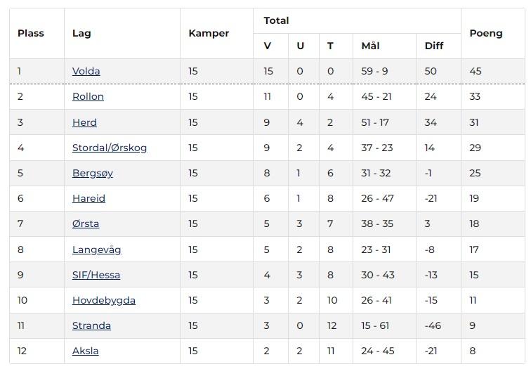Click the Poeng column header
Screen dimensions: 531x369
point(486,33)
